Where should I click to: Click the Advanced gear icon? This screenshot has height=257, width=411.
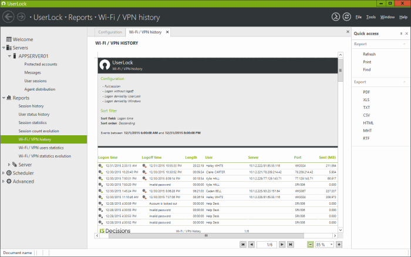(x=9, y=181)
